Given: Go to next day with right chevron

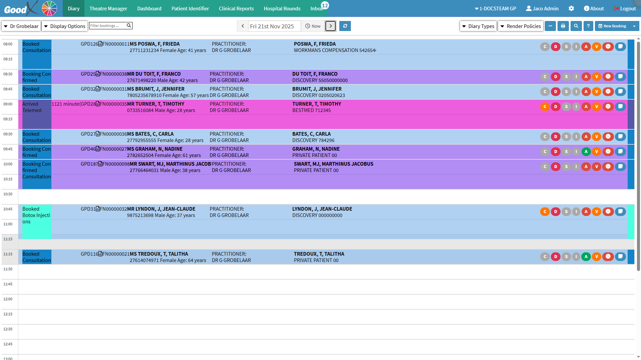Looking at the screenshot, I should point(331,26).
